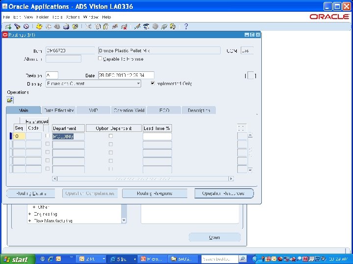Click the Attachments paperclip toolbar icon
353x264 pixels.
(x=164, y=27)
